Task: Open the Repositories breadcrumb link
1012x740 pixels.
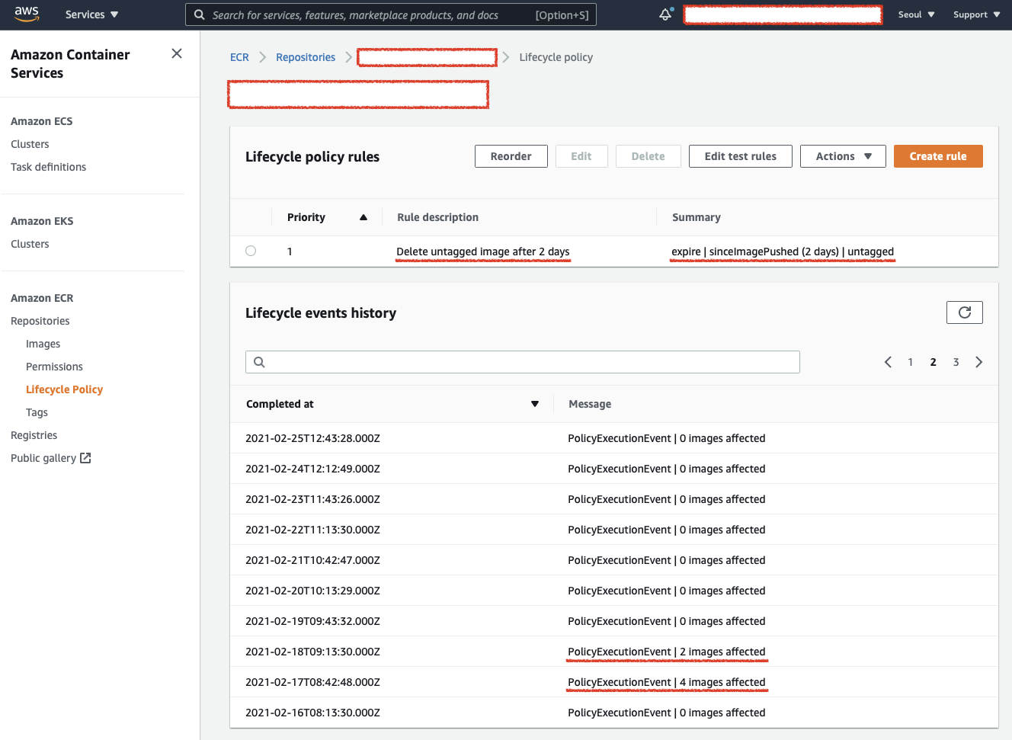Action: coord(306,57)
